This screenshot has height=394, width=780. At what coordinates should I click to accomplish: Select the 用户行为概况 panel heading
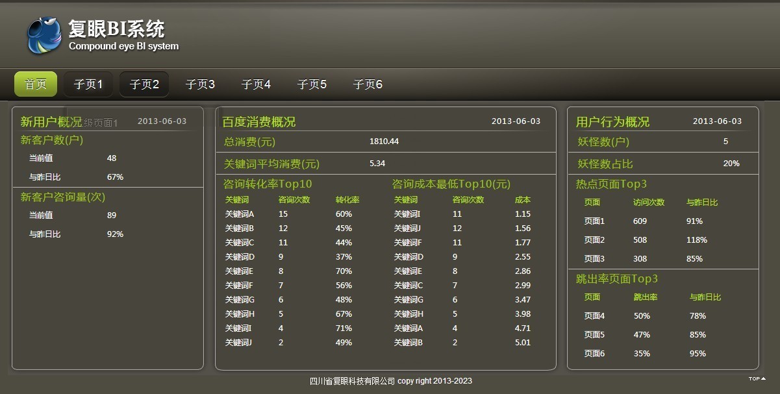click(x=612, y=122)
